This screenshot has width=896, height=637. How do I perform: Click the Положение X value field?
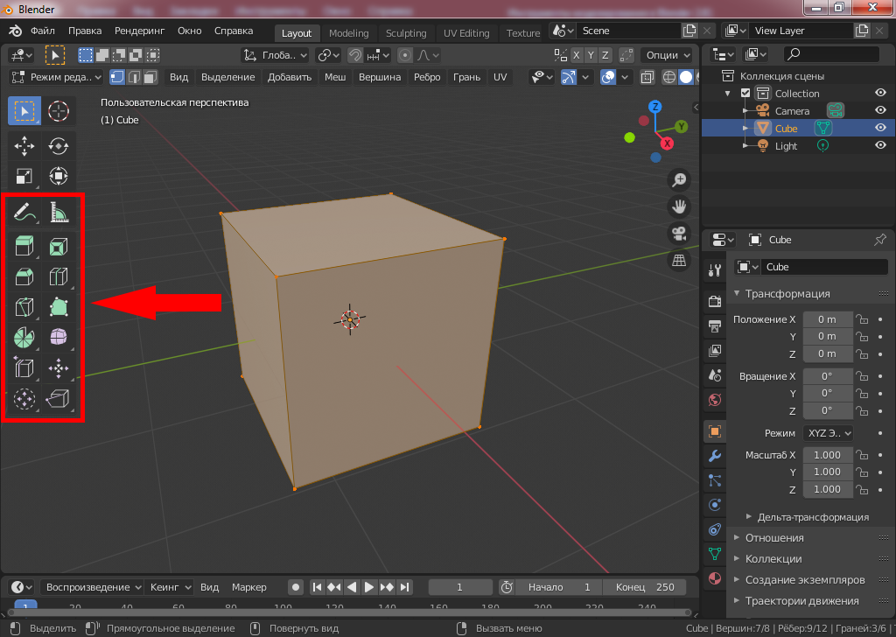(x=827, y=319)
